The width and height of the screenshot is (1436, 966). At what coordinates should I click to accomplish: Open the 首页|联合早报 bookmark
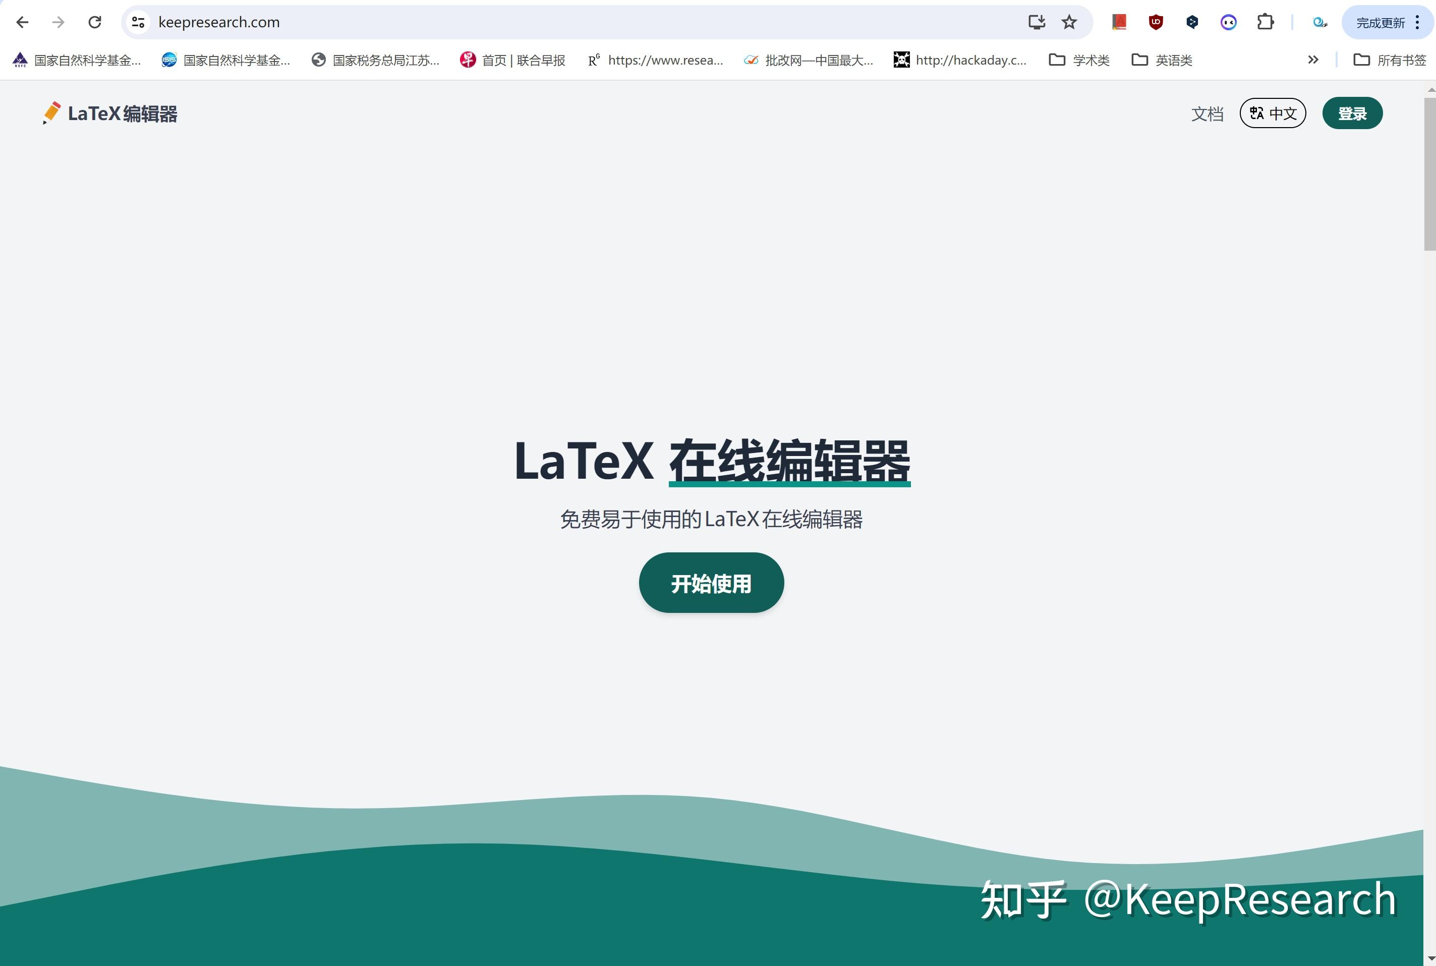(512, 60)
